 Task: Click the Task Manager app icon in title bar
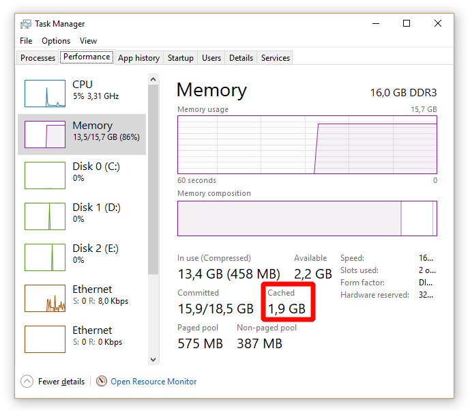26,24
